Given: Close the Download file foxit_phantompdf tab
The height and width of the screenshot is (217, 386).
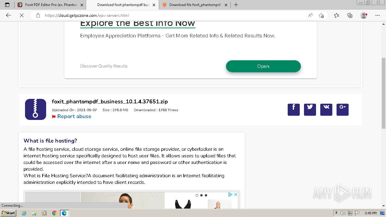Looking at the screenshot, I should (226, 5).
